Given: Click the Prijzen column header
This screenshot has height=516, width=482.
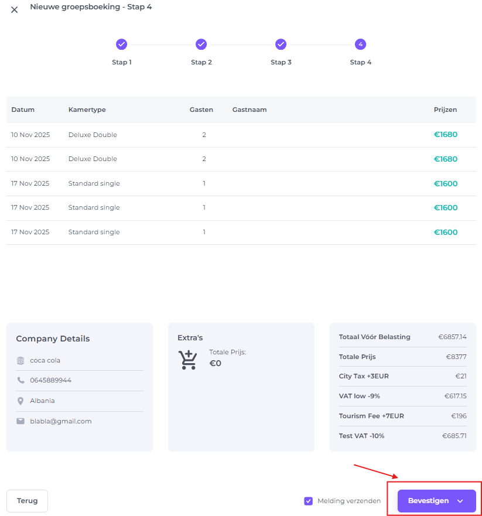Looking at the screenshot, I should point(445,110).
